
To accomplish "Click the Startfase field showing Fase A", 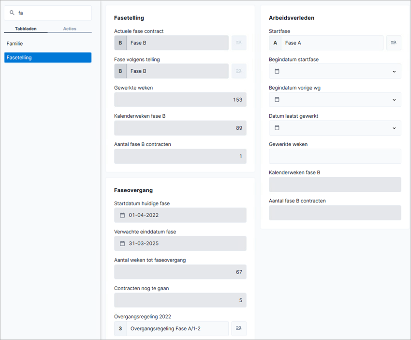I will [326, 43].
